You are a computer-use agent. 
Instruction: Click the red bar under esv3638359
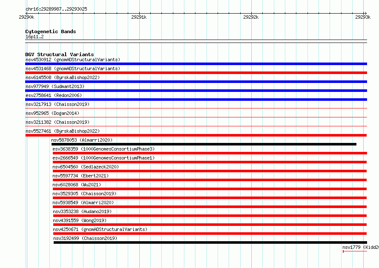[210, 153]
